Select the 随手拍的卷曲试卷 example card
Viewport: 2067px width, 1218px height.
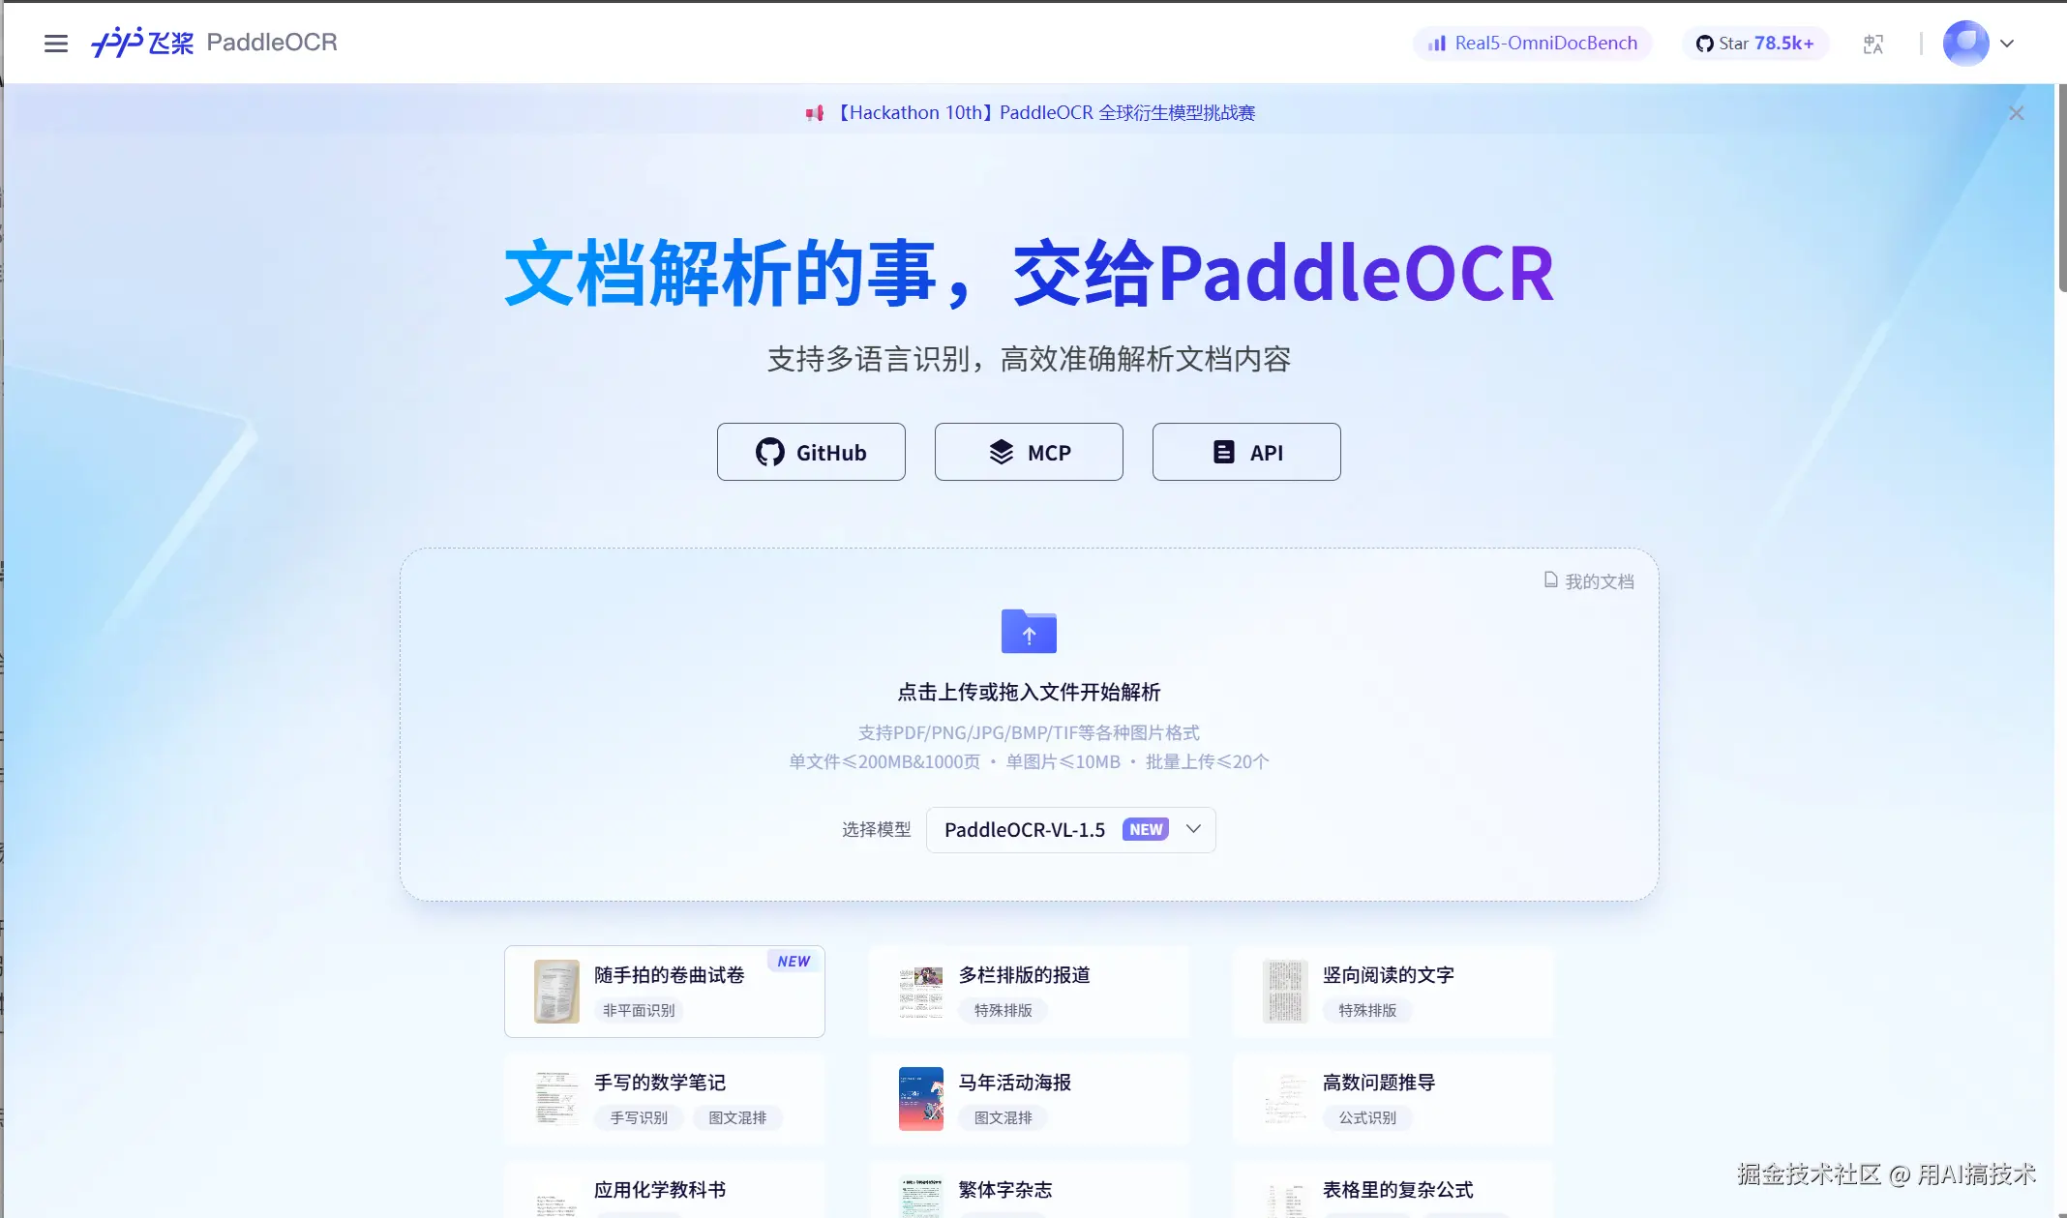click(x=664, y=992)
